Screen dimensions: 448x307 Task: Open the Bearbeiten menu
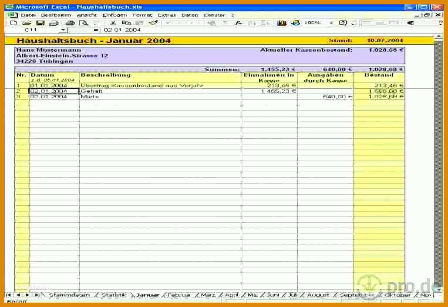click(x=56, y=15)
